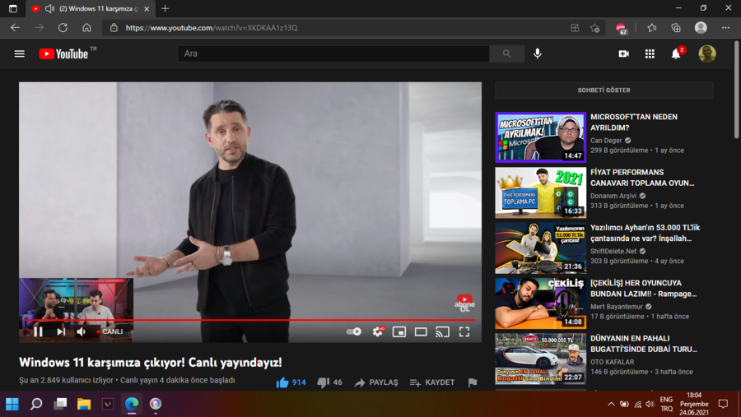Like the video with 914 likes

point(291,382)
